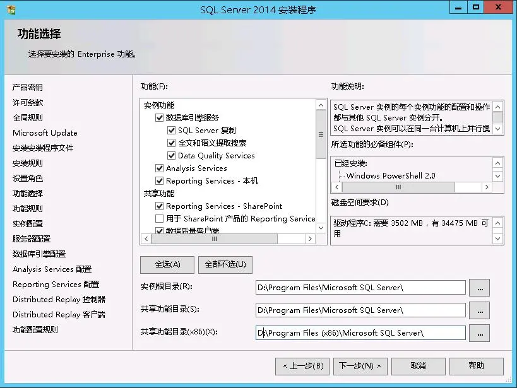Click 全部不选(U) button
The height and width of the screenshot is (388, 517).
[x=225, y=265]
